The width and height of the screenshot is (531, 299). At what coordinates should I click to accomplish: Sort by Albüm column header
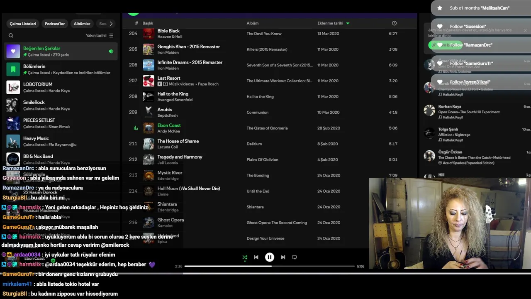point(253,23)
